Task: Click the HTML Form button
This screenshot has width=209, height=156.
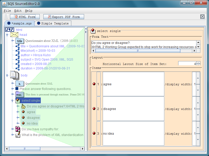Action: 25,17
